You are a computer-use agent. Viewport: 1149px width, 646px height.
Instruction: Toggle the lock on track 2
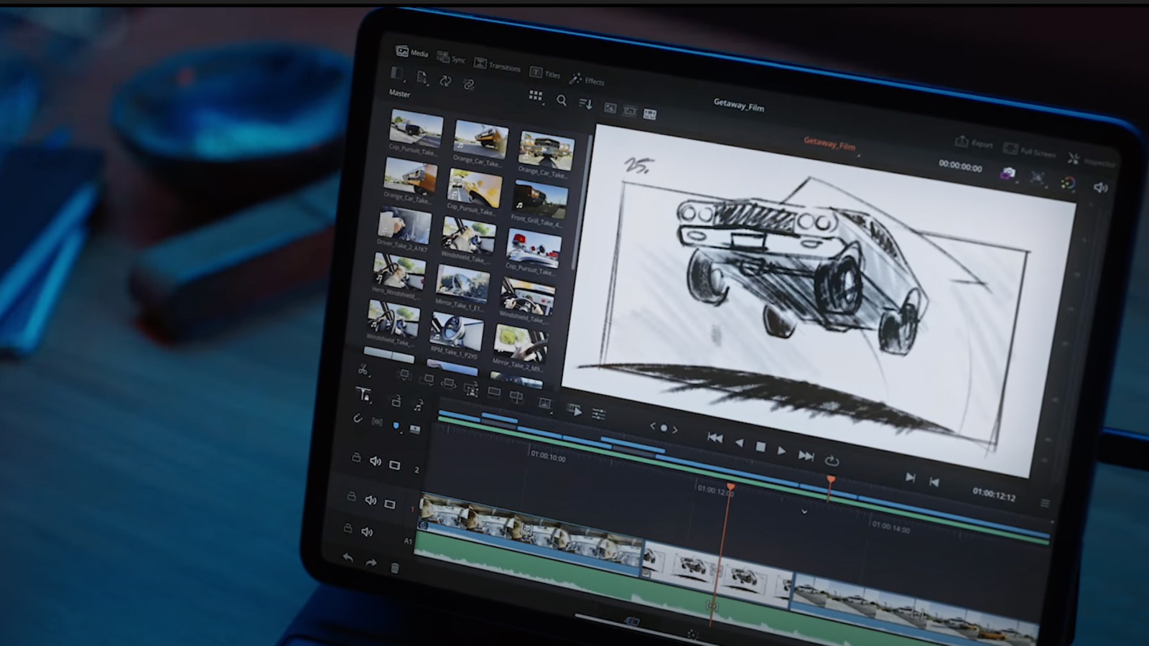[355, 458]
